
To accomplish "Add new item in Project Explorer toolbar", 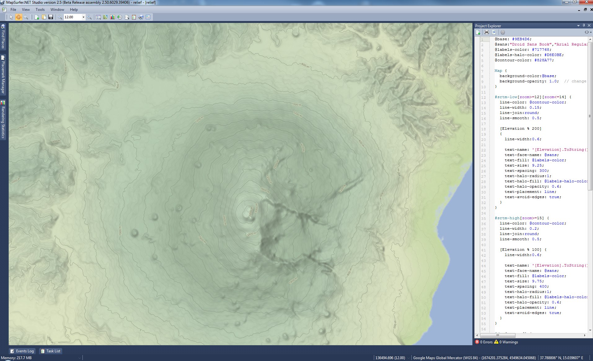I will [x=478, y=32].
